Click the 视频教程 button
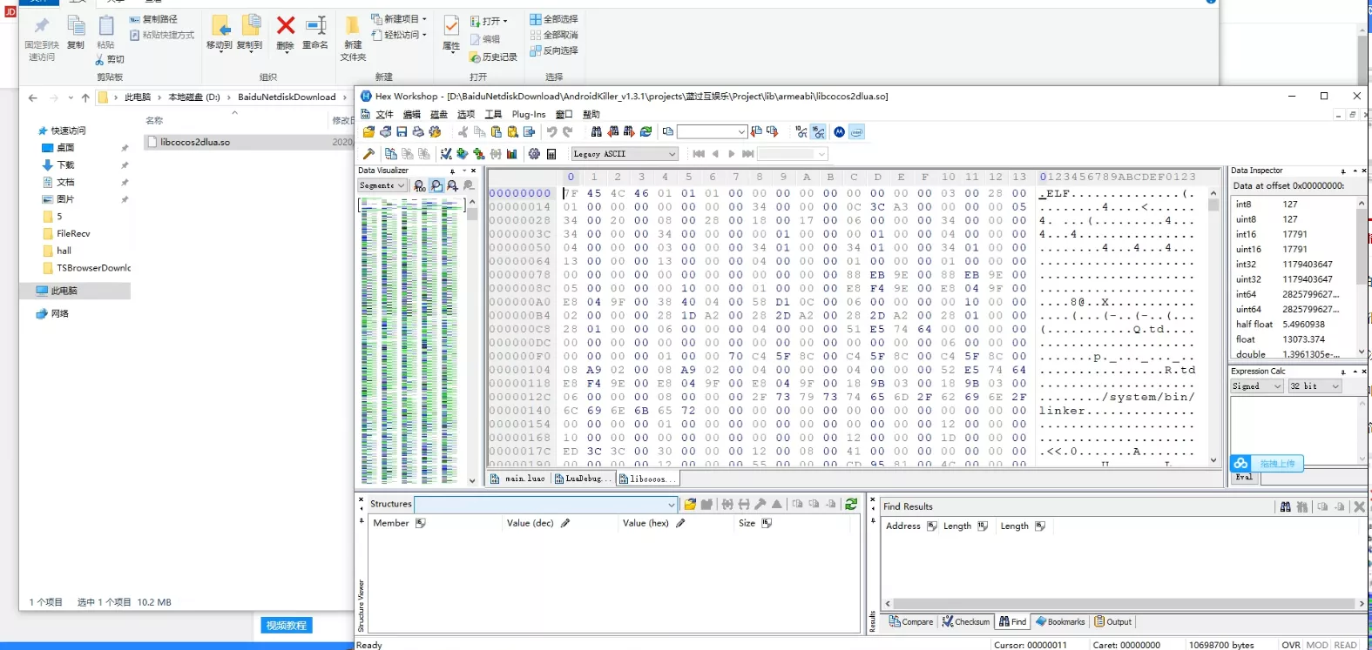The height and width of the screenshot is (650, 1372). pos(287,625)
